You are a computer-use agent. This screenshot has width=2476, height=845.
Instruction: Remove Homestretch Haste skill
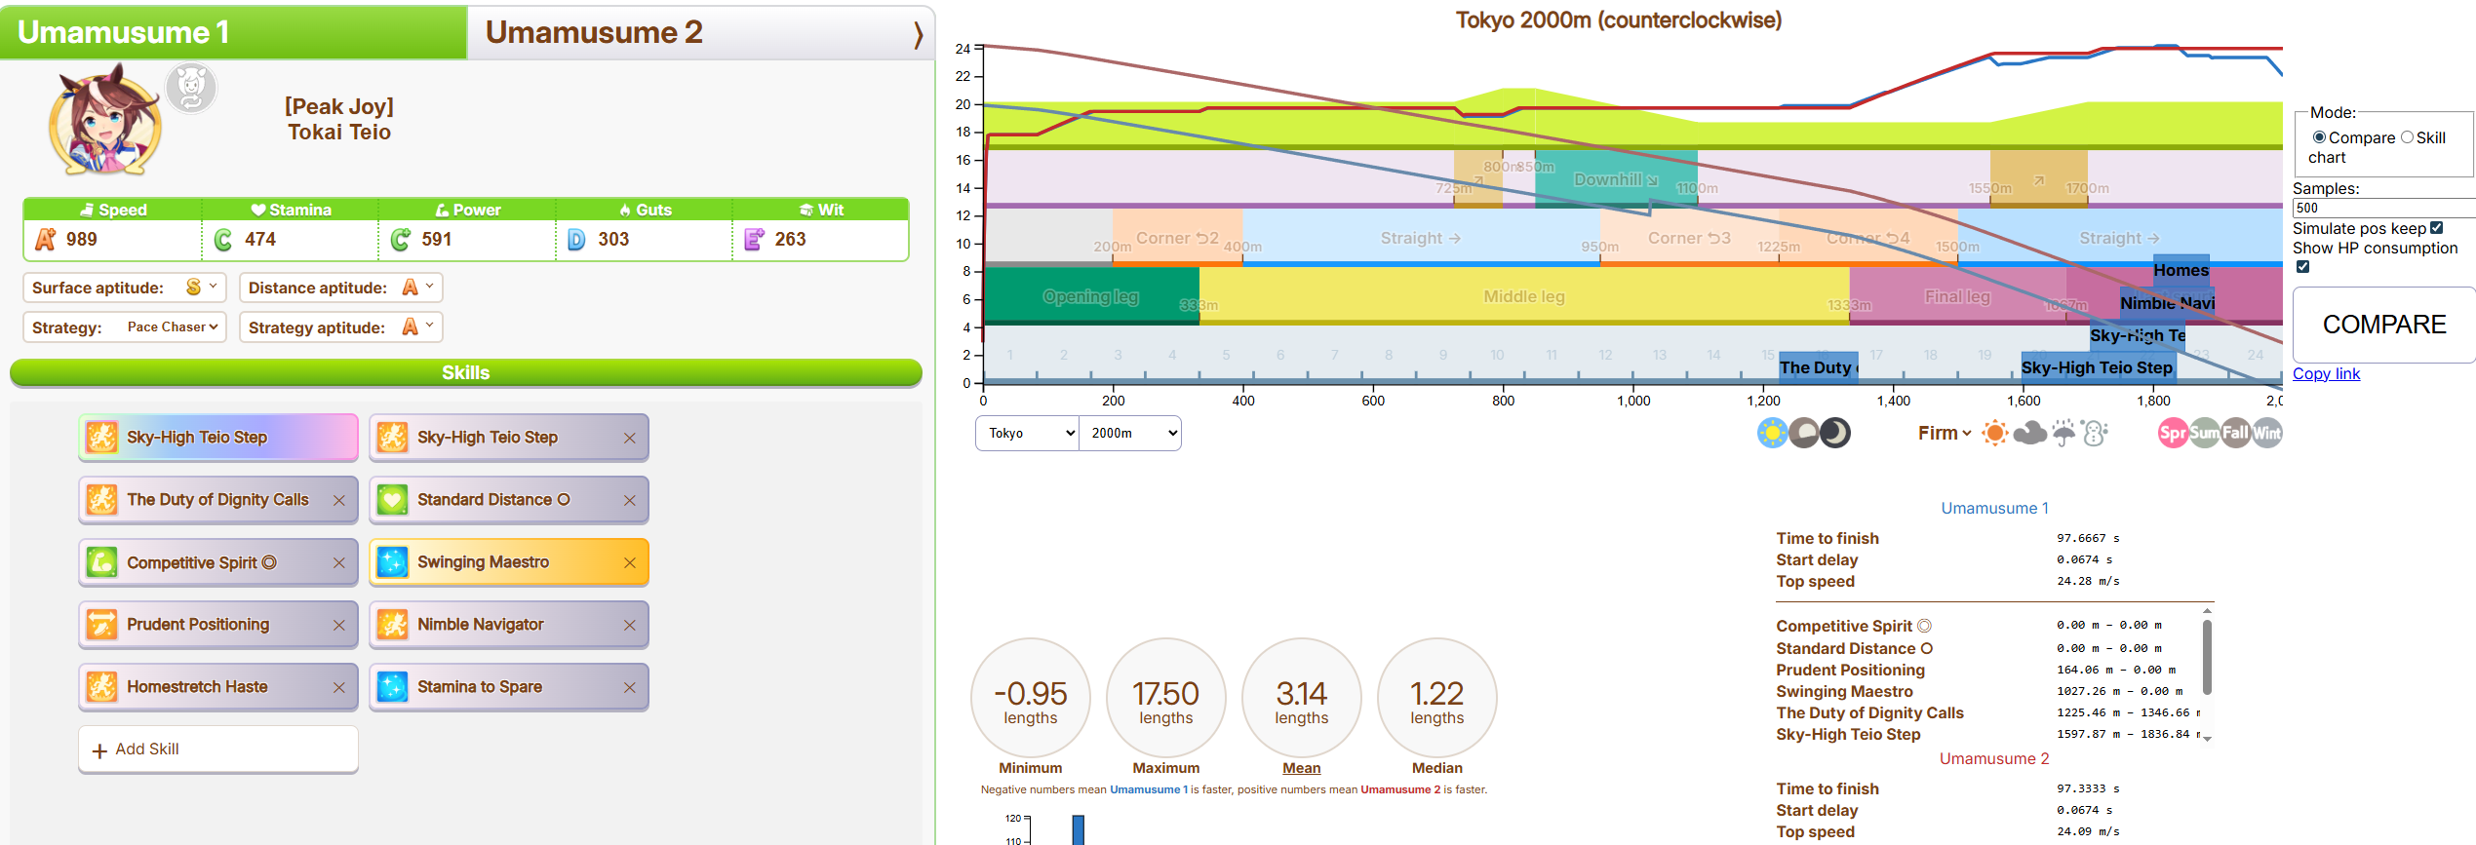tap(339, 688)
